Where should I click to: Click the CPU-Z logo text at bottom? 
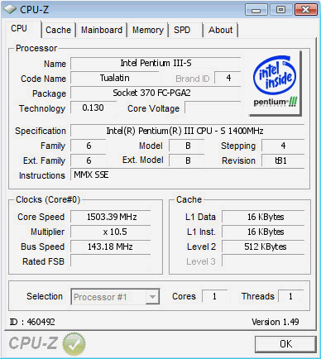click(x=33, y=343)
